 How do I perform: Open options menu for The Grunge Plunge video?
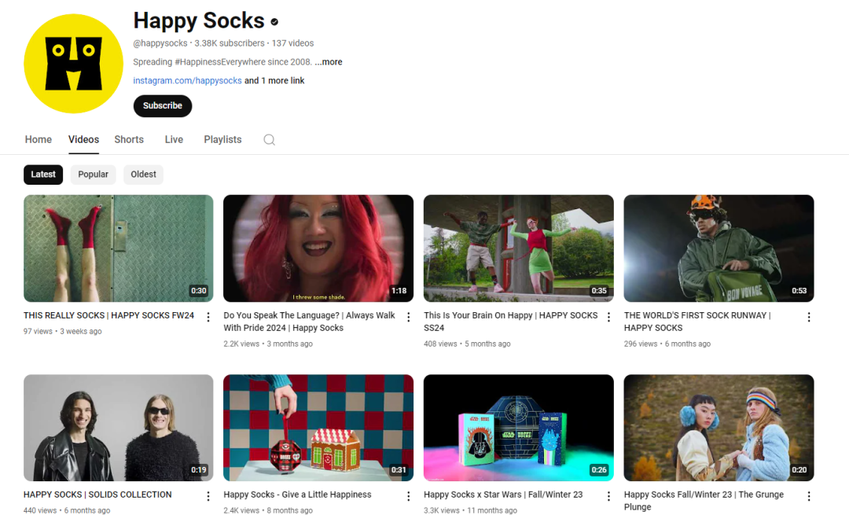click(809, 496)
